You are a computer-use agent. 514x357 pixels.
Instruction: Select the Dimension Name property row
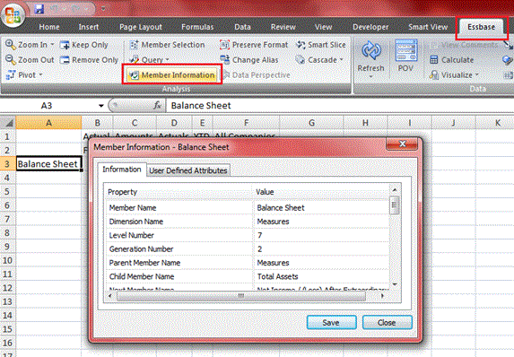click(248, 222)
